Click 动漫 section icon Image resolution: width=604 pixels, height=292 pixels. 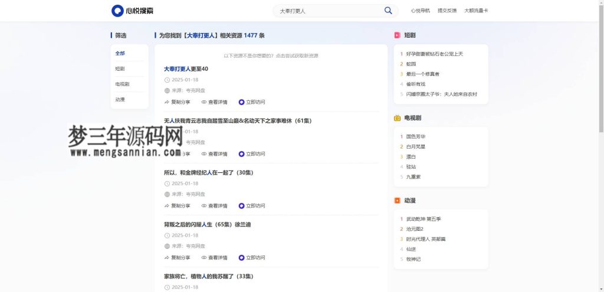pyautogui.click(x=397, y=201)
